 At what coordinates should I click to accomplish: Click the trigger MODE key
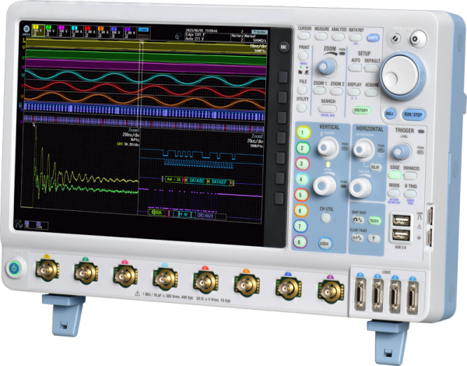(393, 193)
